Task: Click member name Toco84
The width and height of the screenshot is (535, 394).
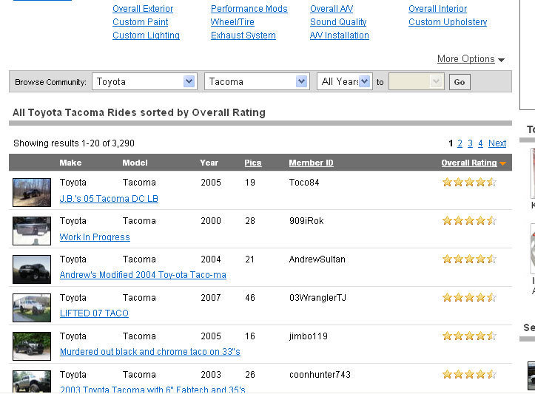Action: point(304,183)
